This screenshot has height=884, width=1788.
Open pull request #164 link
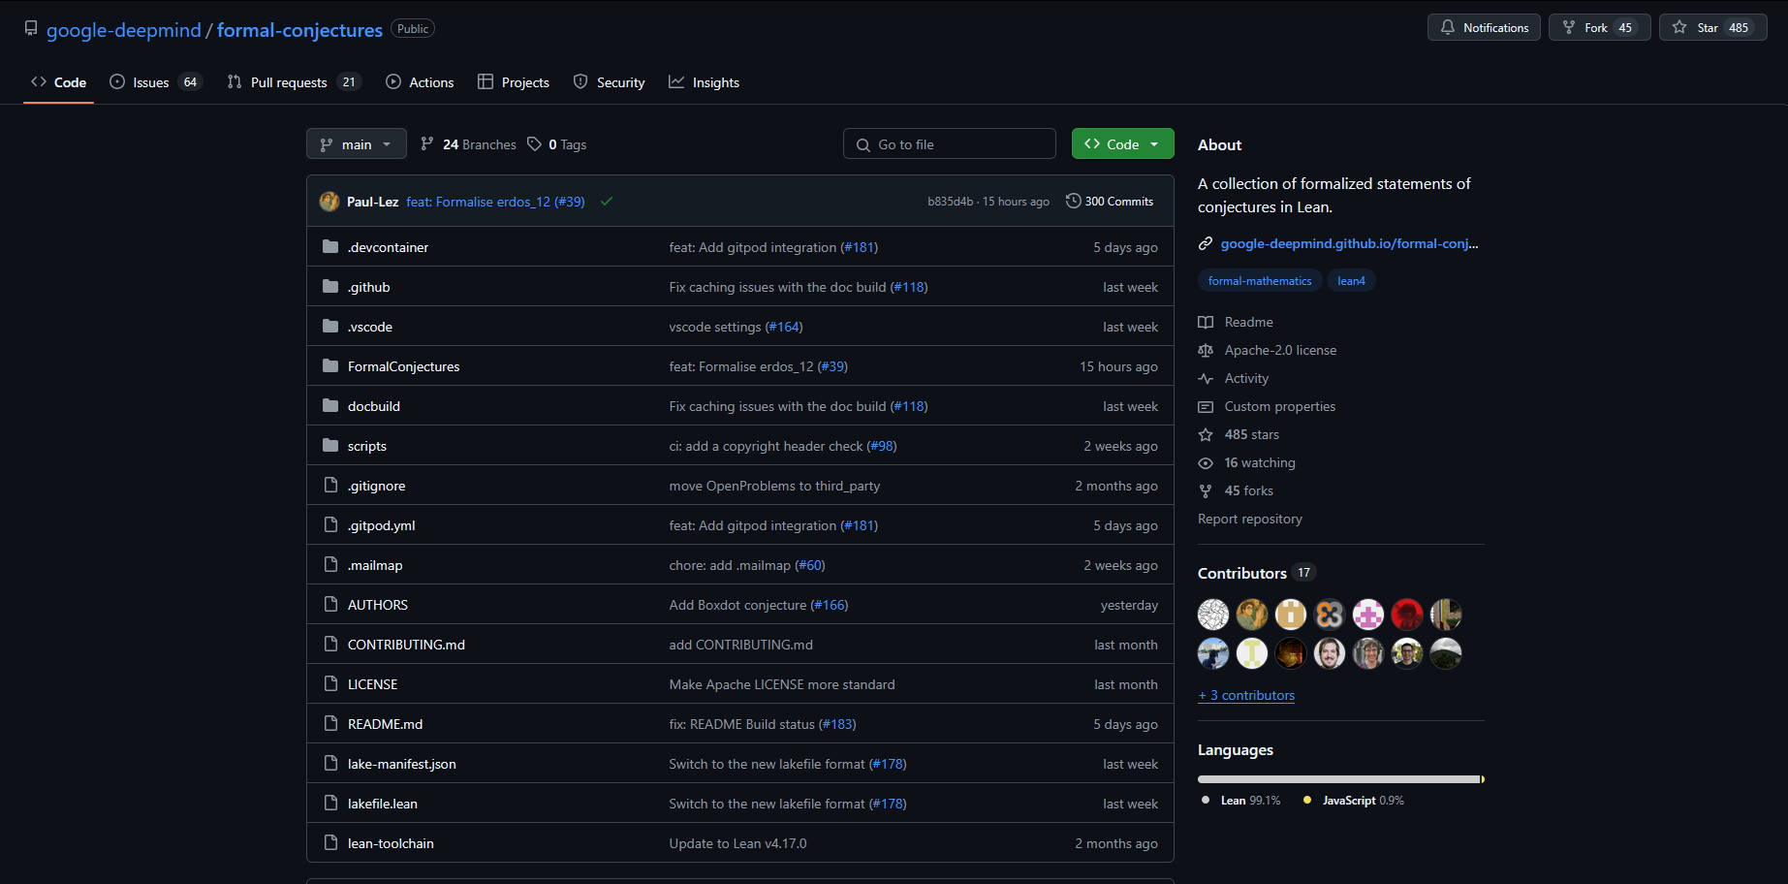(784, 327)
